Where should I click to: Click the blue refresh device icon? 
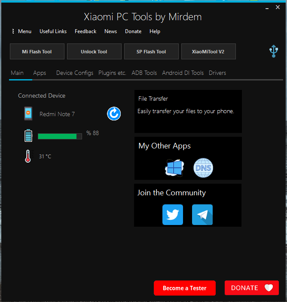pyautogui.click(x=114, y=114)
